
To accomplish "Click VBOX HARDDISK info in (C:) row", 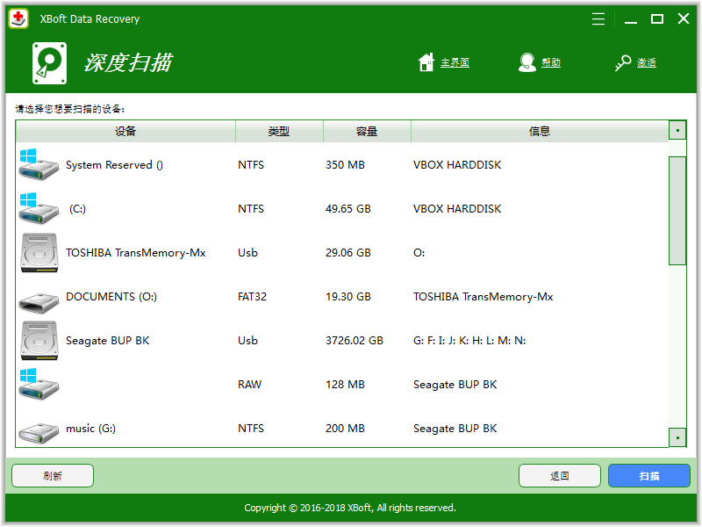I will (457, 209).
